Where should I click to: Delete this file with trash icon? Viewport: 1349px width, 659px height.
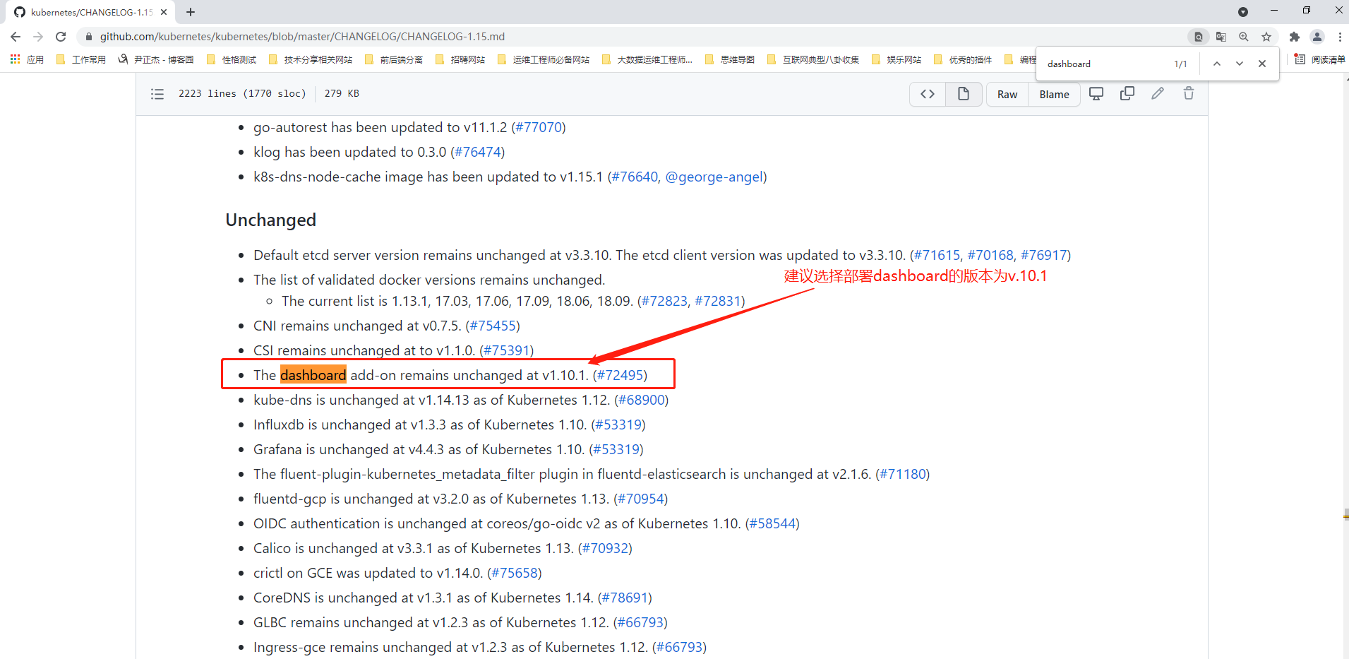pos(1189,94)
